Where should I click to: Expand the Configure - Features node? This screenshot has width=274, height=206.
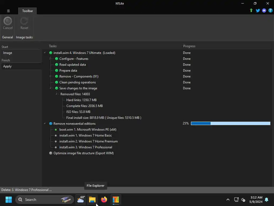[x=51, y=58]
